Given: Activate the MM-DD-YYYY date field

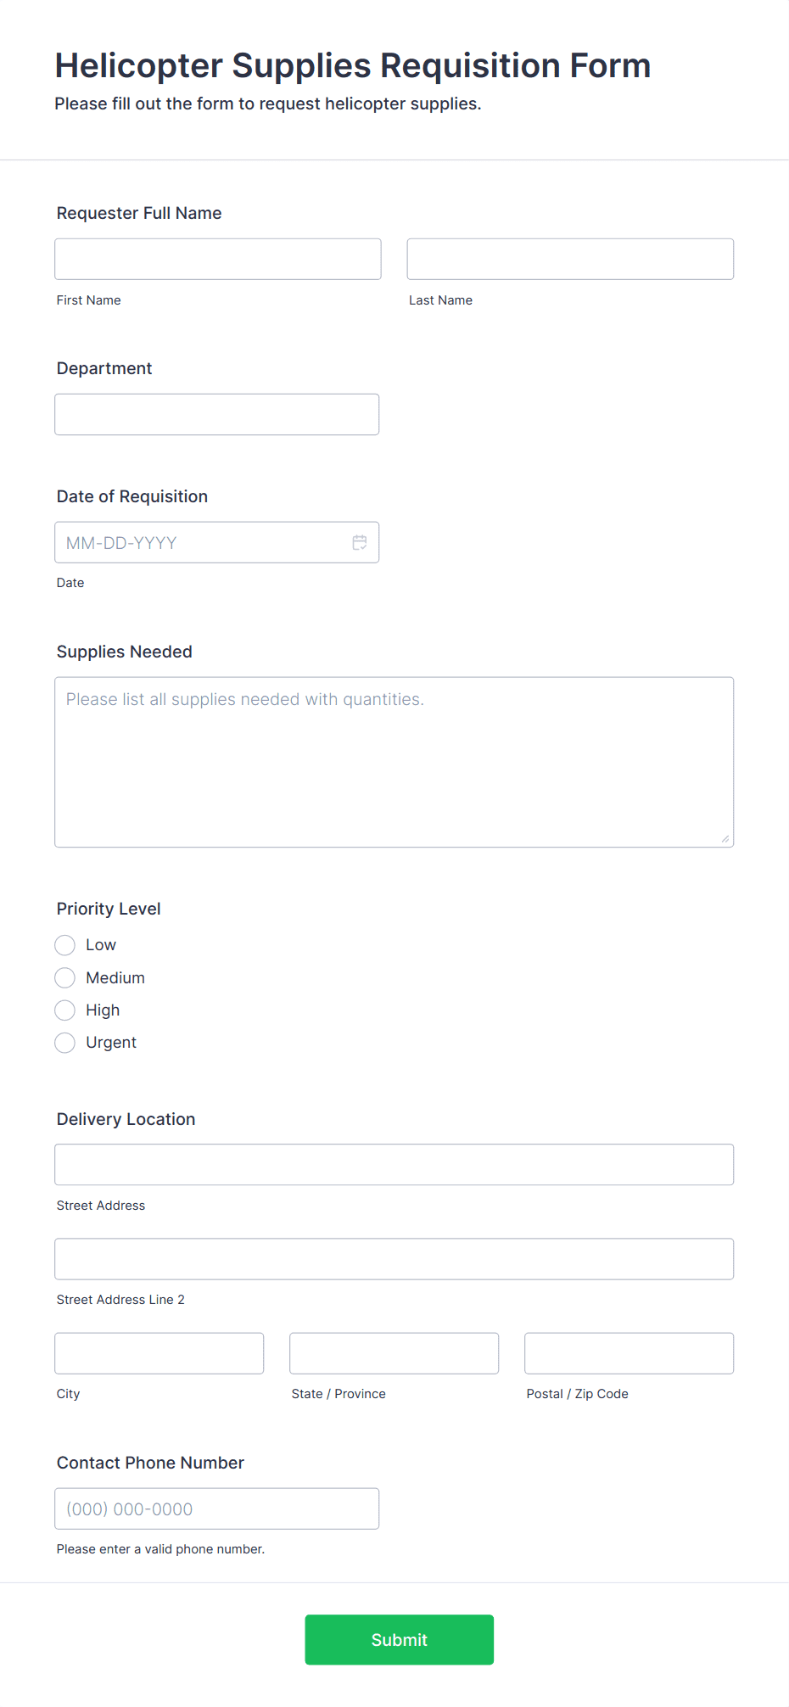Looking at the screenshot, I should coord(217,542).
